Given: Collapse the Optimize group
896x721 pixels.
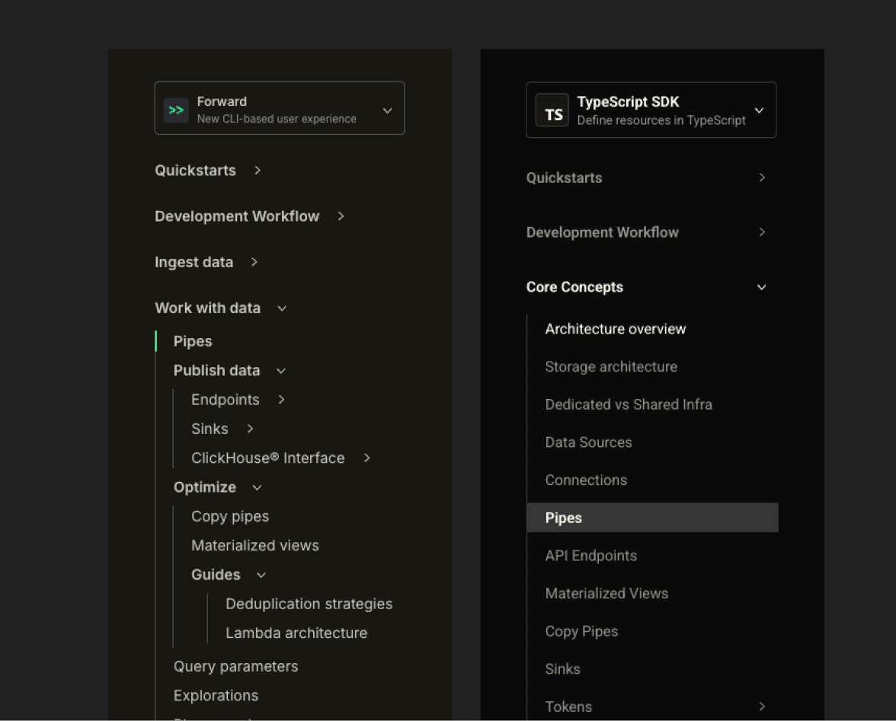Looking at the screenshot, I should point(257,487).
